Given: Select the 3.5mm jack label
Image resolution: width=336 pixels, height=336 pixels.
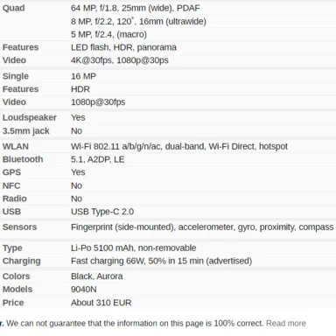Looking at the screenshot, I should click(x=26, y=131).
